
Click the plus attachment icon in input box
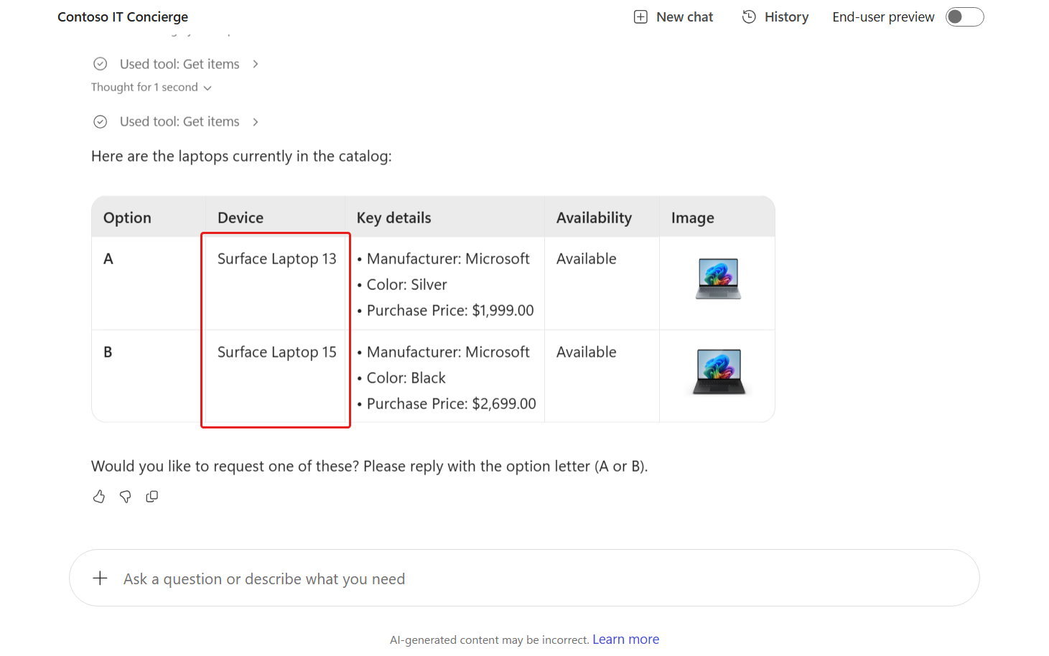click(101, 578)
